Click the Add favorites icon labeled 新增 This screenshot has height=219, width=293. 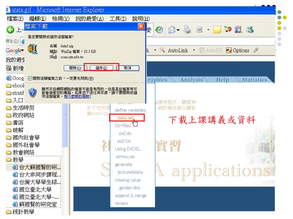pos(9,68)
